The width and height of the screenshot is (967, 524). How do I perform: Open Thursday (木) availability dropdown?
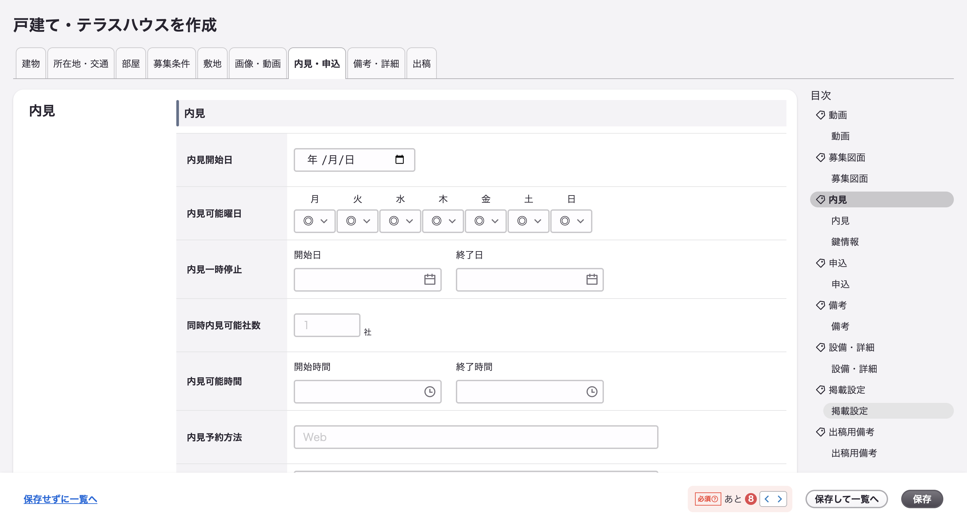coord(443,221)
